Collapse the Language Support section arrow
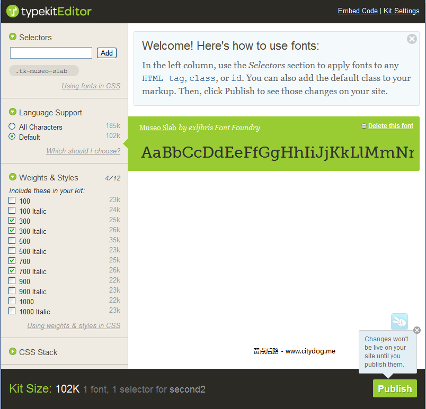Screen dimensions: 426x409 [13, 112]
